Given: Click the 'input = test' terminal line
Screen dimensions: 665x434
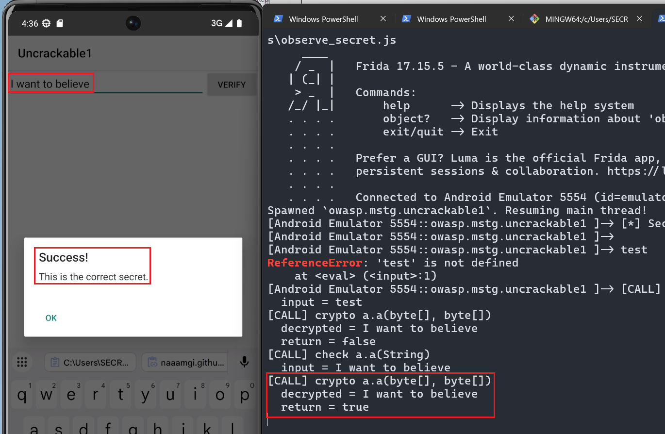Looking at the screenshot, I should click(321, 302).
